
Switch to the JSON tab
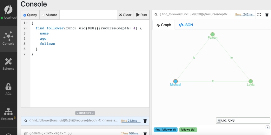pos(186,25)
